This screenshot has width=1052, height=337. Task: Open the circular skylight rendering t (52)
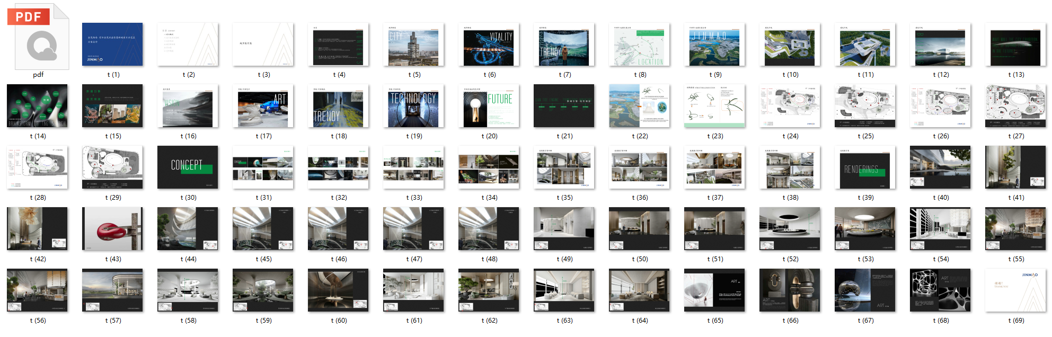(x=790, y=229)
